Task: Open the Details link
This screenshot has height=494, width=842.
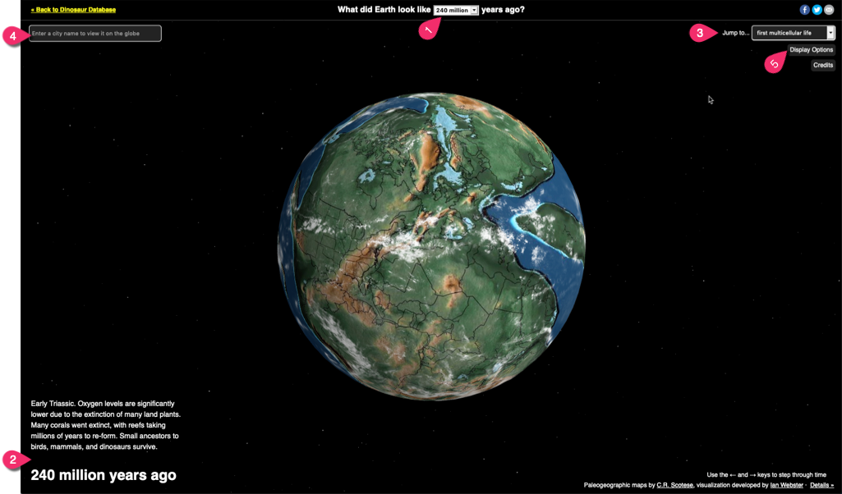Action: [x=821, y=485]
